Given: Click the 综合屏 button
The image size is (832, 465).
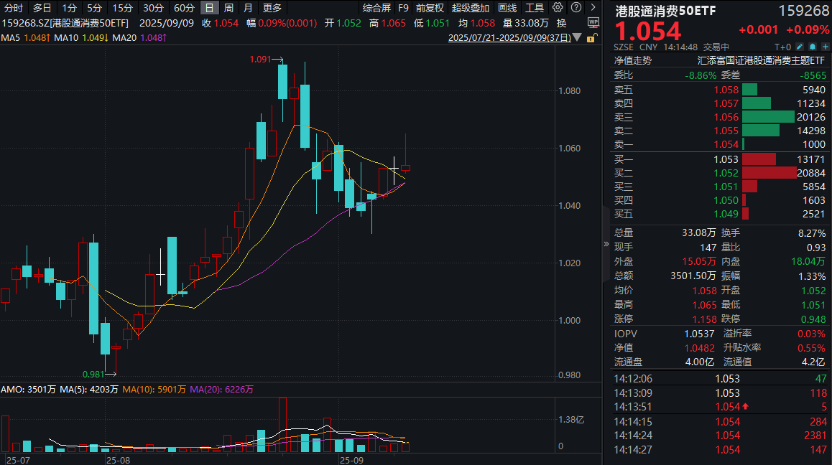Looking at the screenshot, I should coord(376,9).
